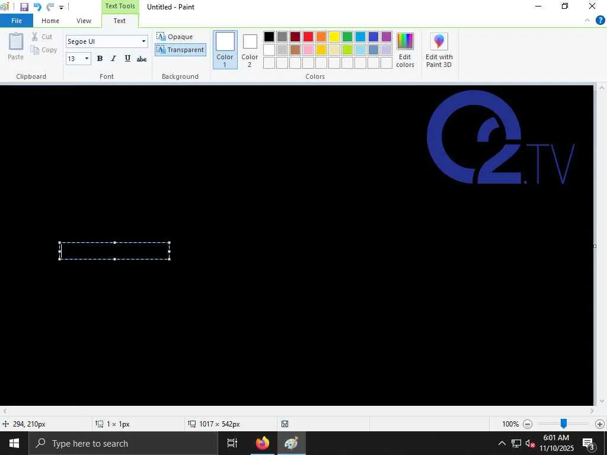Toggle Strikethrough text formatting
607x455 pixels.
[142, 59]
